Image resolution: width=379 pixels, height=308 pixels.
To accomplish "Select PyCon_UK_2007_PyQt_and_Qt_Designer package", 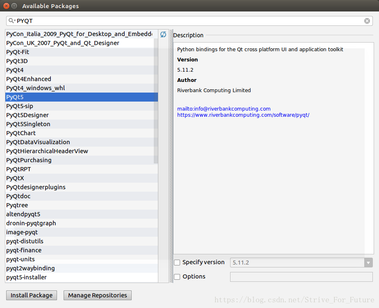I will (x=82, y=43).
